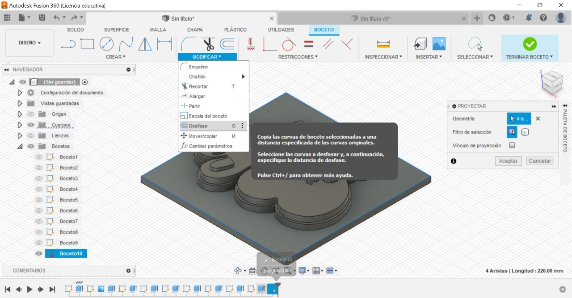Viewport: 572px width, 298px height.
Task: Click the green Terminar Boceto checkmark
Action: 530,44
